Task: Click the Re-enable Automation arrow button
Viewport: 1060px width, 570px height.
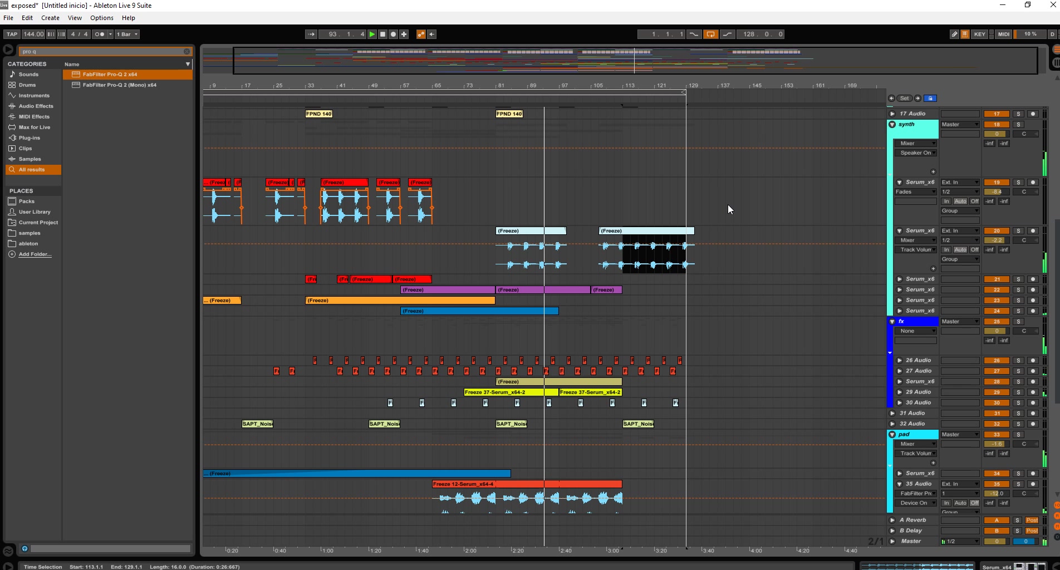Action: tap(431, 35)
